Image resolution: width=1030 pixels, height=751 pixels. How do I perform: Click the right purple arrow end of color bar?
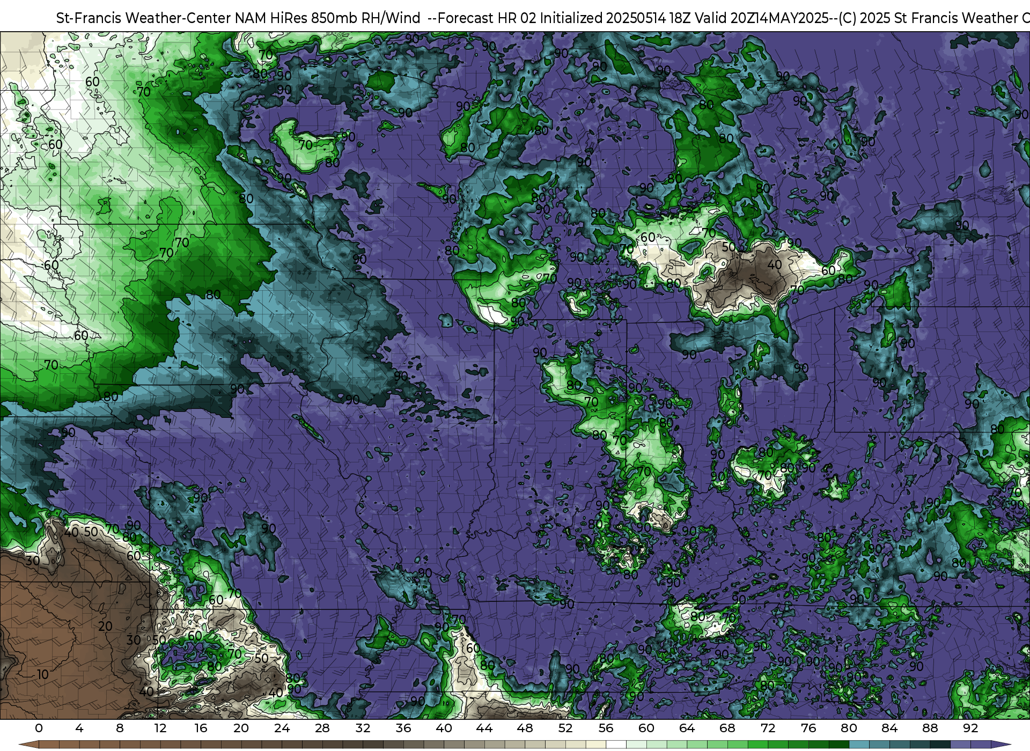(x=1000, y=745)
